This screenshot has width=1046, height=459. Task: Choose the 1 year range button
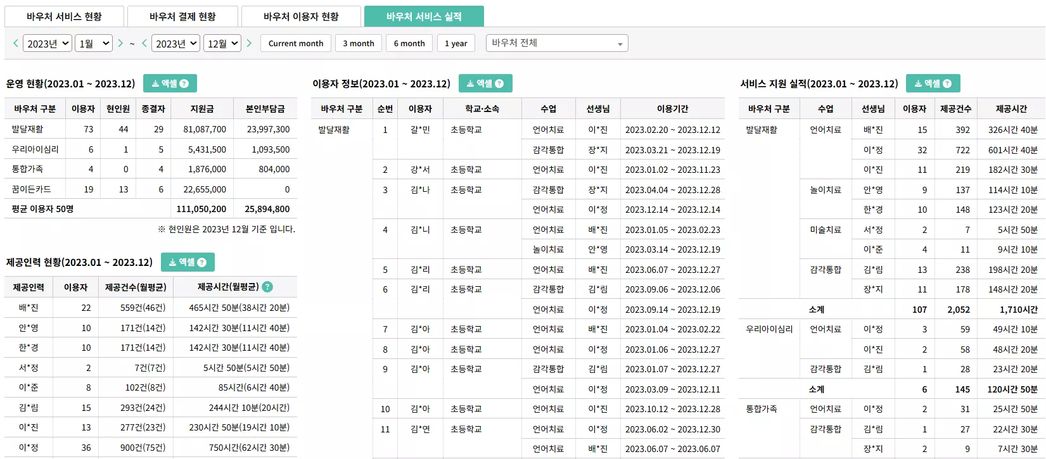(456, 43)
